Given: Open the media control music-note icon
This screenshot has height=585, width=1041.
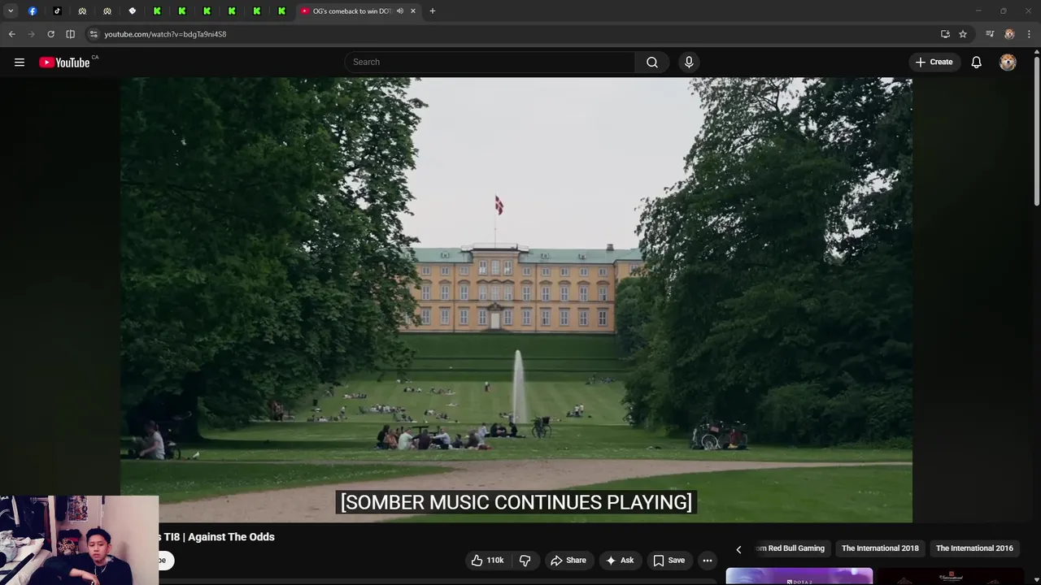Looking at the screenshot, I should 990,34.
